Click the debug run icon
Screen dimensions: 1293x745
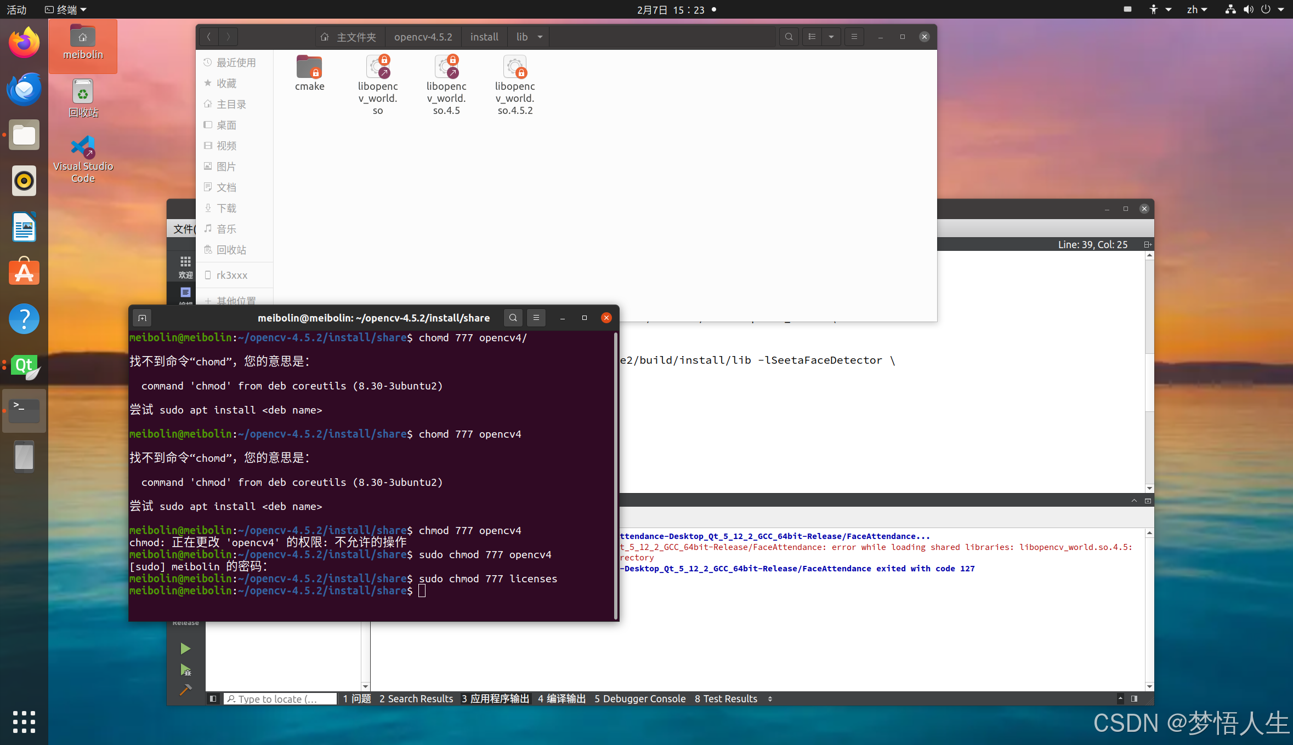185,669
